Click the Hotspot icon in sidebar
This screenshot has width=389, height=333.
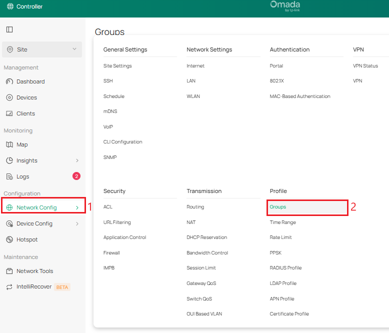pos(9,239)
